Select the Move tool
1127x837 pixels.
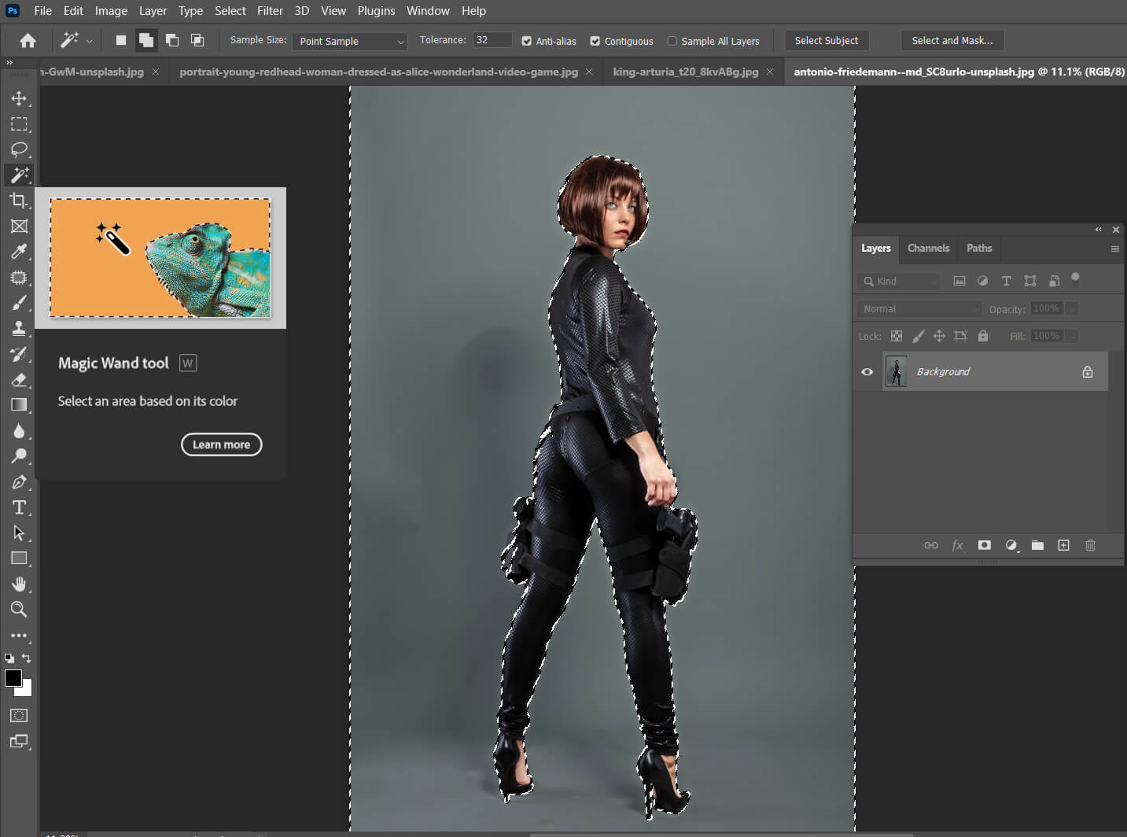coord(19,98)
